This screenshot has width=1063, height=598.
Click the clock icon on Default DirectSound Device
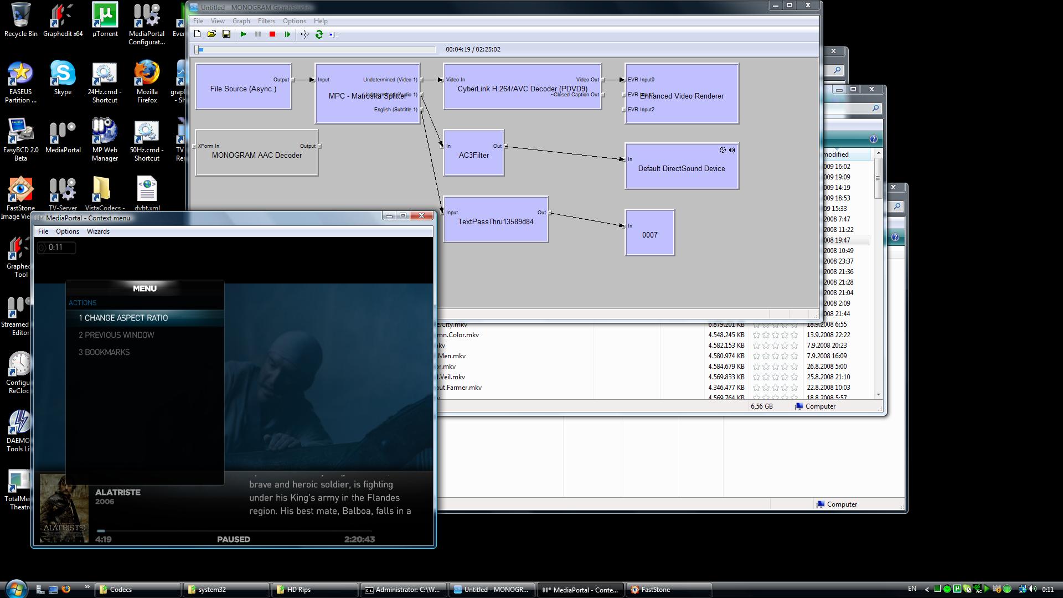tap(723, 150)
